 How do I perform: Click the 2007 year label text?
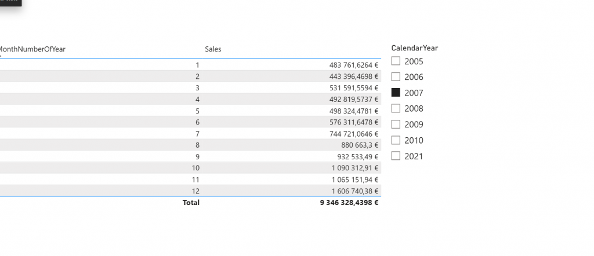pos(414,93)
